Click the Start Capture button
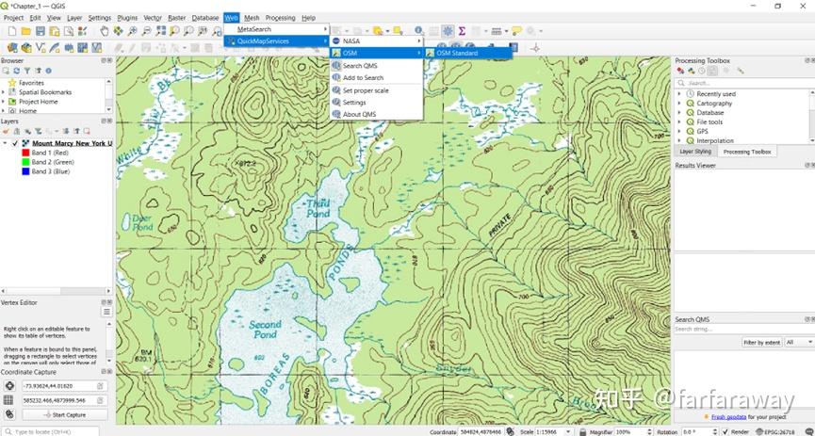Image resolution: width=815 pixels, height=436 pixels. (x=65, y=414)
